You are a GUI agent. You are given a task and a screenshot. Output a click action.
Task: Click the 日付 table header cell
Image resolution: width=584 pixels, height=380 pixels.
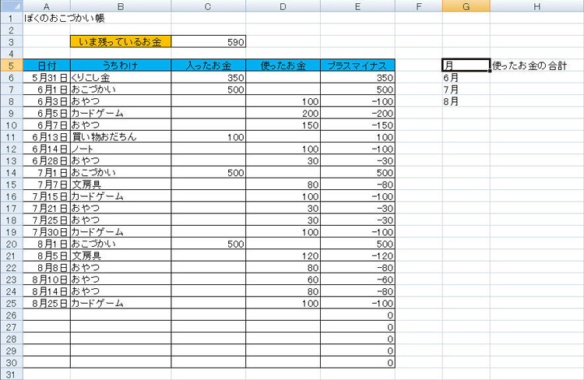pyautogui.click(x=47, y=65)
